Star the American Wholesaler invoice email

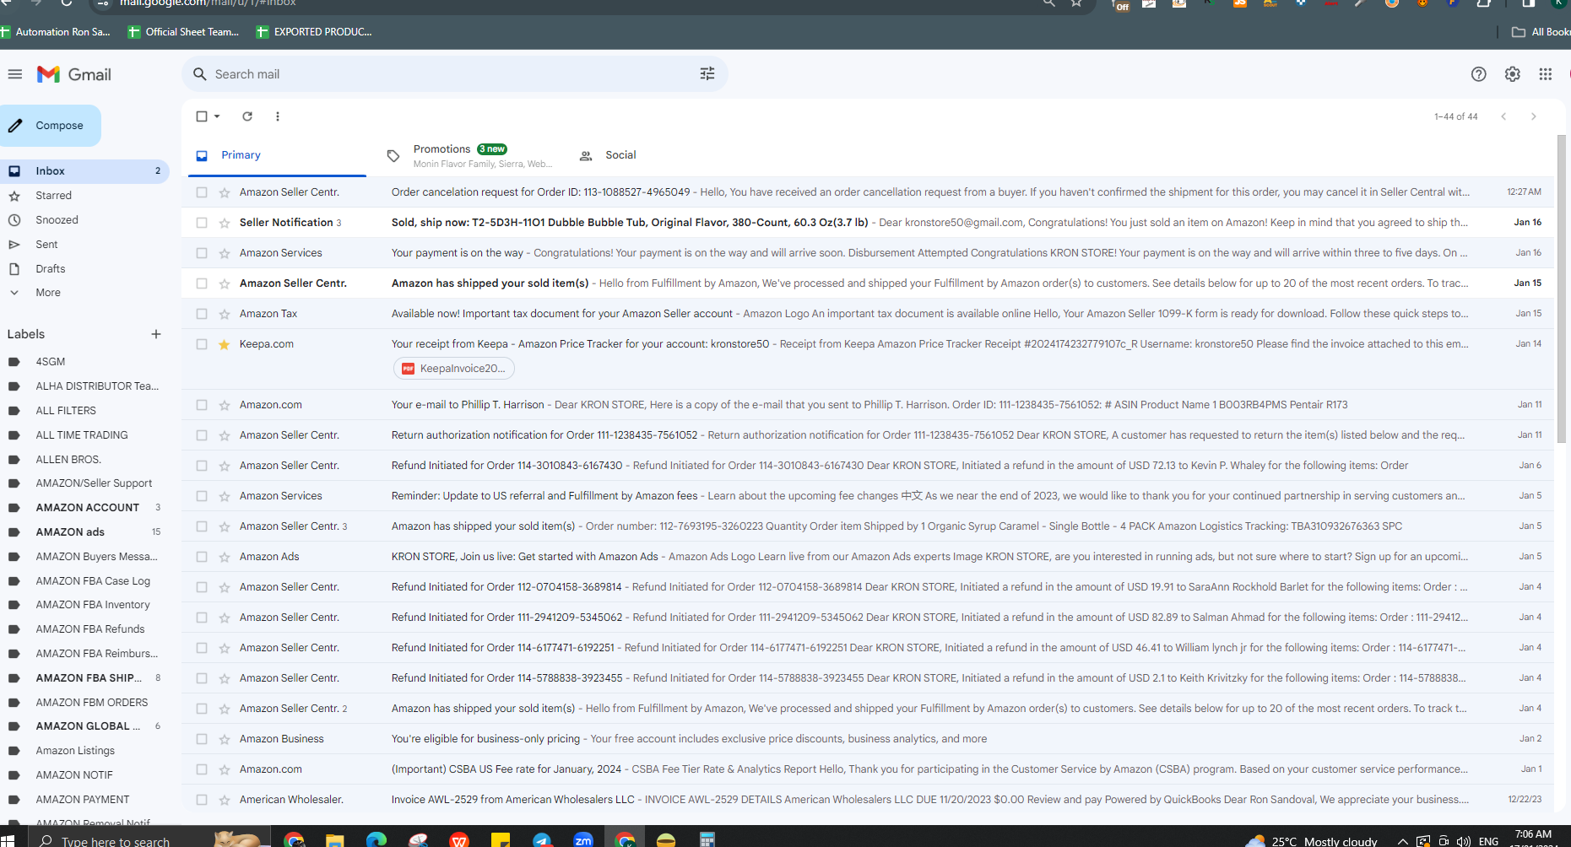225,800
